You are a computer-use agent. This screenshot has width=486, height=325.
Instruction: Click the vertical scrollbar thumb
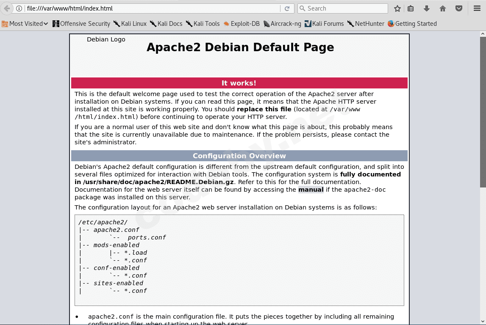point(483,112)
